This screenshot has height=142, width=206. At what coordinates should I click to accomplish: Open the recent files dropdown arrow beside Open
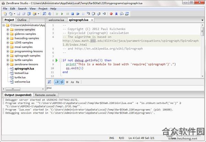tap(14, 14)
